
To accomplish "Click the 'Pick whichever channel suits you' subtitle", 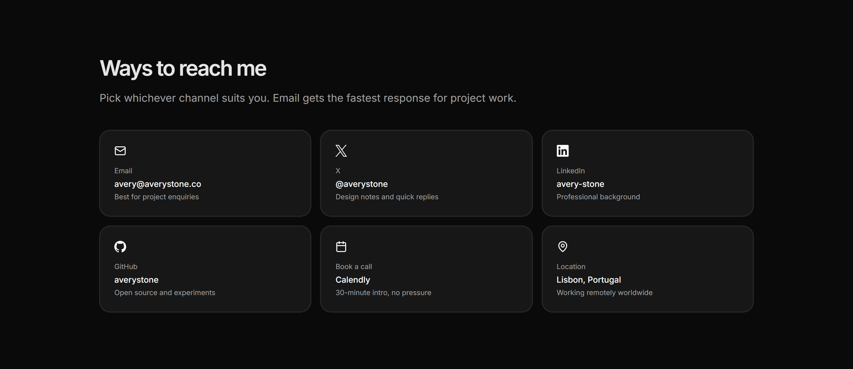I will click(308, 98).
